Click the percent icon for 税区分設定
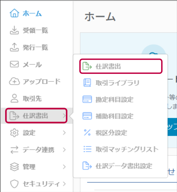The height and width of the screenshot is (192, 177). tap(87, 132)
